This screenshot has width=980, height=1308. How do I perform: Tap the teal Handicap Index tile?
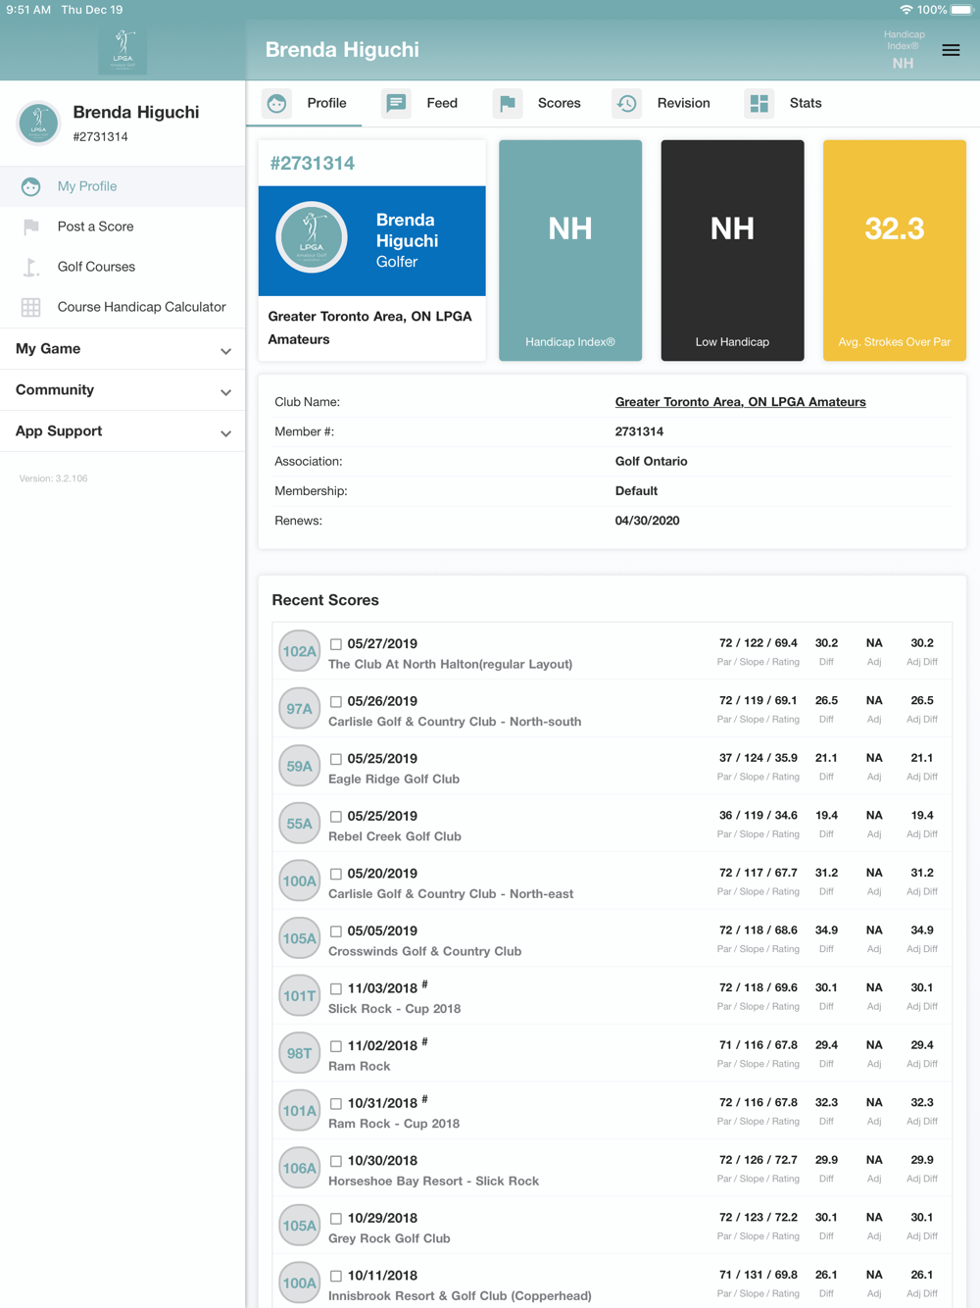[570, 250]
